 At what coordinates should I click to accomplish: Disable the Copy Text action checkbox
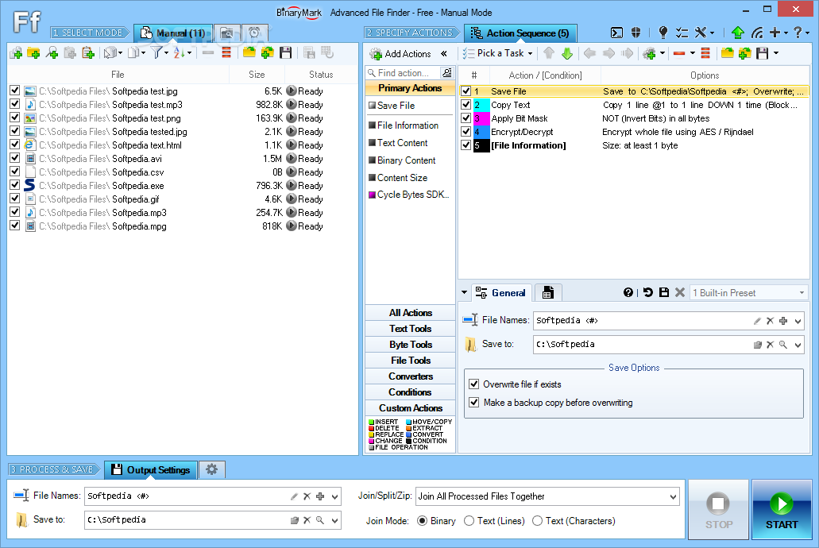466,105
